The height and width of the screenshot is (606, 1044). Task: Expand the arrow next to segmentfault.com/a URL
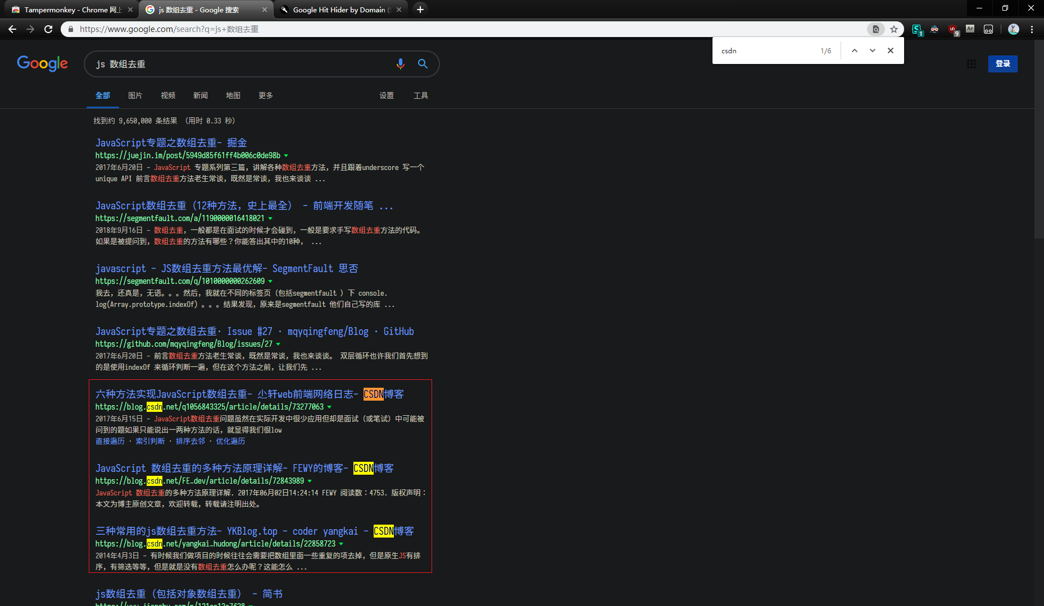point(270,218)
